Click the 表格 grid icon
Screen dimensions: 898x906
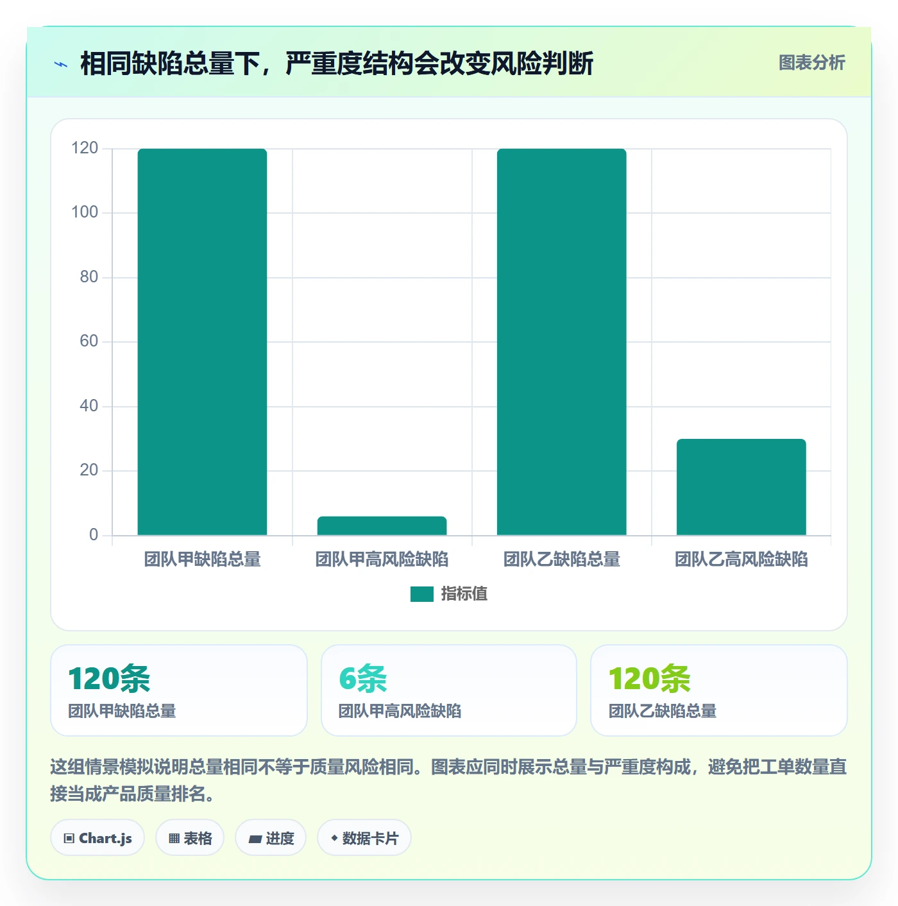(174, 838)
